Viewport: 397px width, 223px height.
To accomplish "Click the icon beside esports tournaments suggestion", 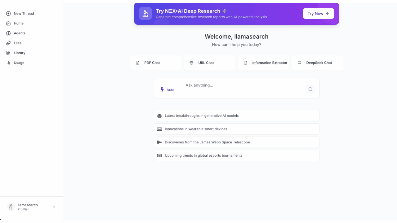I will tap(159, 155).
